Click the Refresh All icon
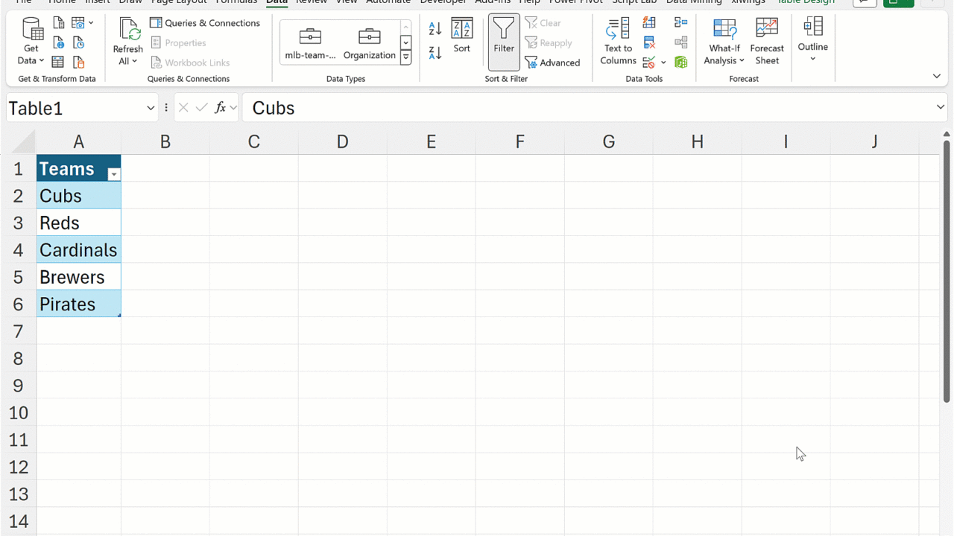This screenshot has width=954, height=536. tap(128, 30)
